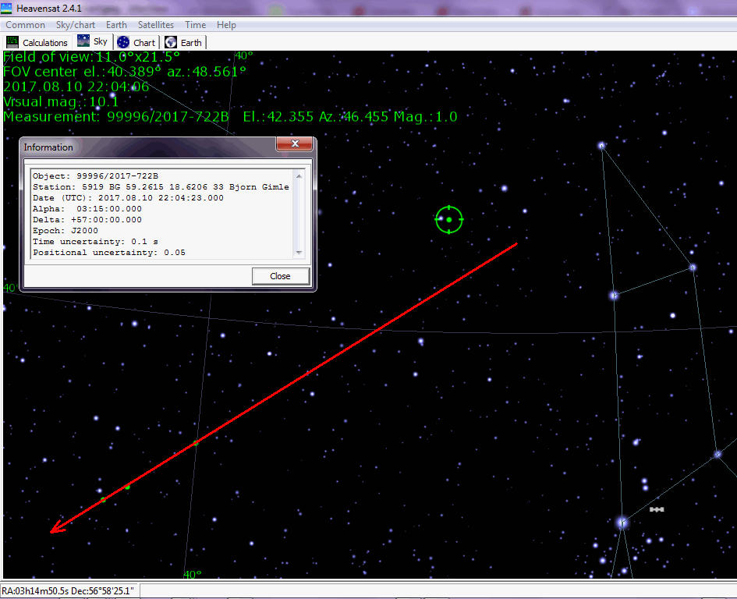This screenshot has width=737, height=599.
Task: Click the Heavensat title bar icon
Action: [7, 9]
